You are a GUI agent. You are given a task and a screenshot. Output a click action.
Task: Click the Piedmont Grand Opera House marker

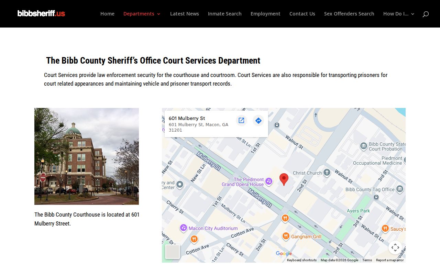point(269,181)
